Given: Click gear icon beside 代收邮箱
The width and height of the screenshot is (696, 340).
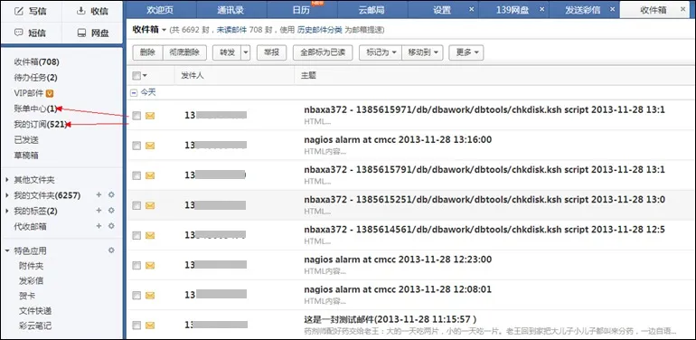Looking at the screenshot, I should (x=111, y=226).
